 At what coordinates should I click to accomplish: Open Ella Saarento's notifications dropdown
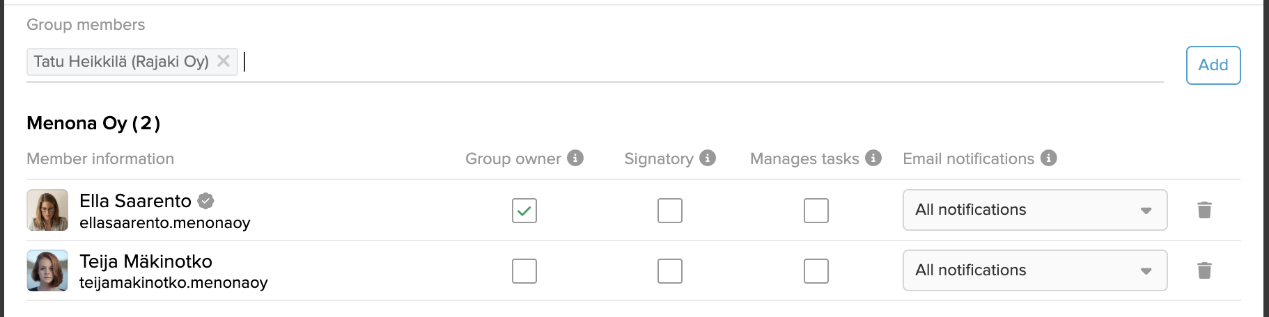(x=1035, y=210)
